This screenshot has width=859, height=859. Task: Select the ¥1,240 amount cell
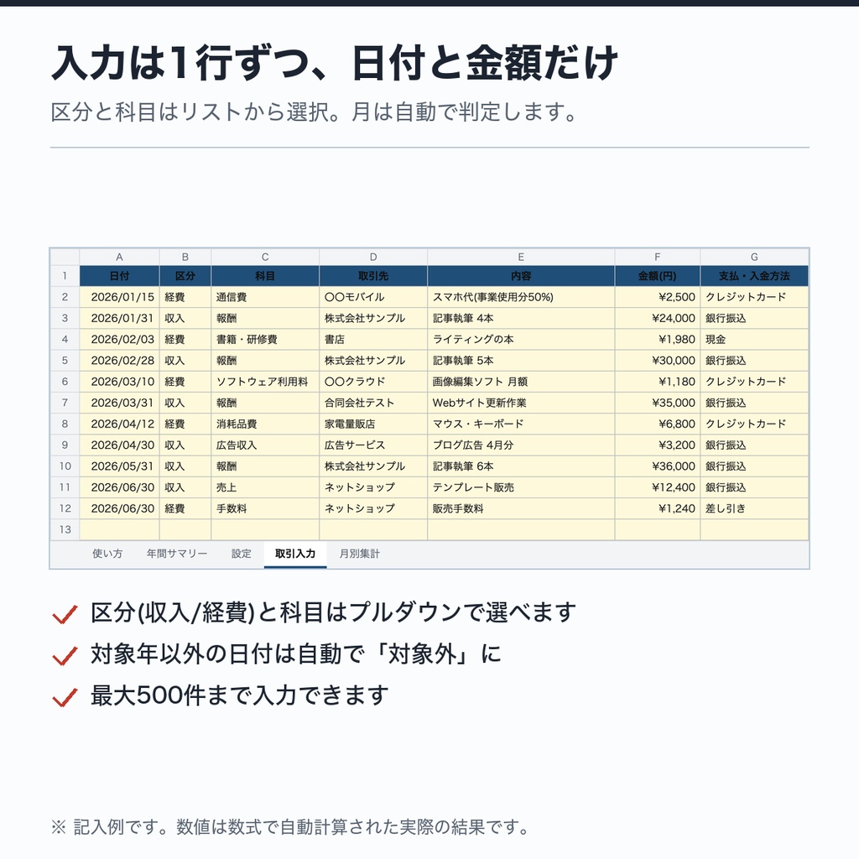click(x=658, y=508)
